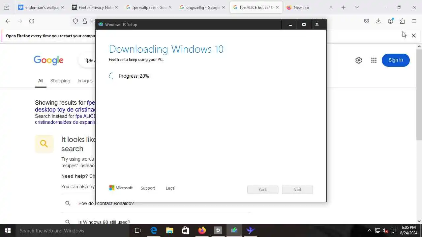Click the site padlock icon
Viewport: 422px width, 237px height.
click(85, 21)
